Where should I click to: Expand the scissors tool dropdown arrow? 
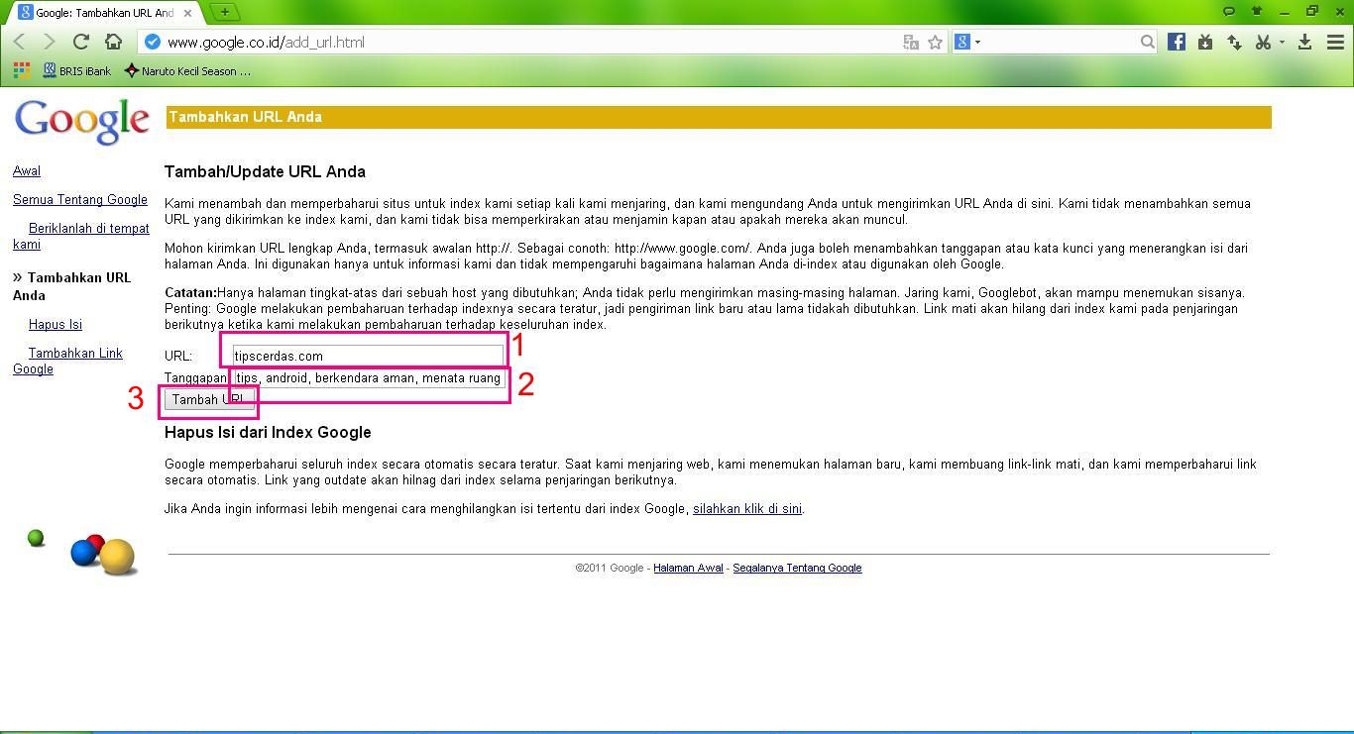(x=1282, y=42)
